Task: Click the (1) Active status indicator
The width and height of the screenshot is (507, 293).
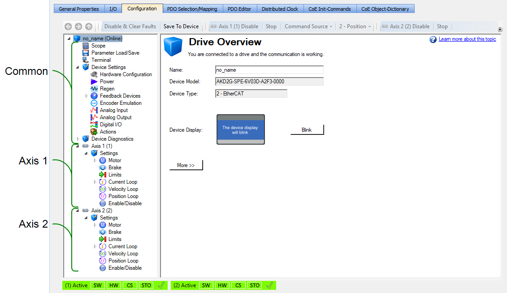Action: coord(76,285)
